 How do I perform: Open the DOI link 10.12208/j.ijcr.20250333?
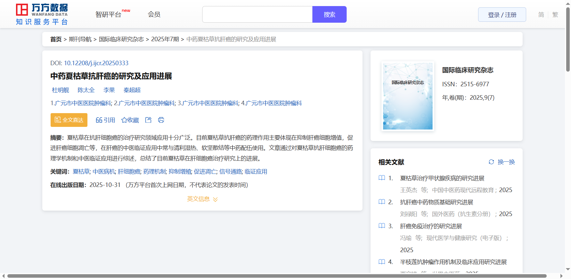pos(96,63)
